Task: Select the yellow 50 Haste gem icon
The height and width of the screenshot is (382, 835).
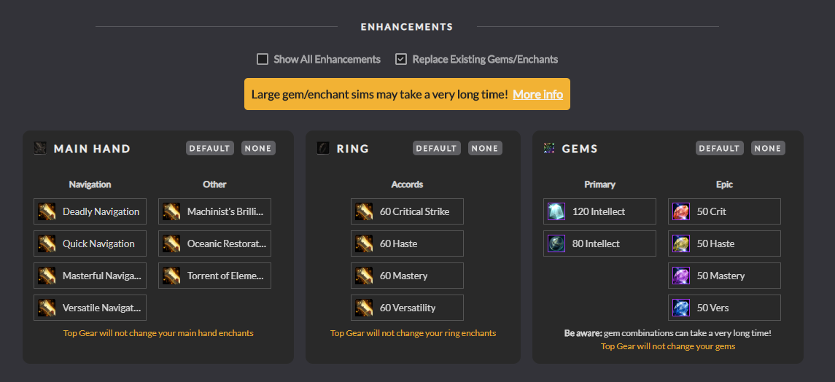Action: coord(681,243)
